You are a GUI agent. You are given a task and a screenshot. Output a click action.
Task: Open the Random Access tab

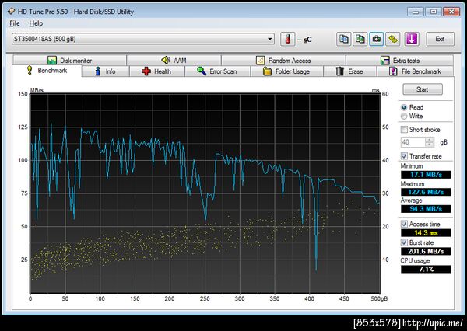click(283, 61)
